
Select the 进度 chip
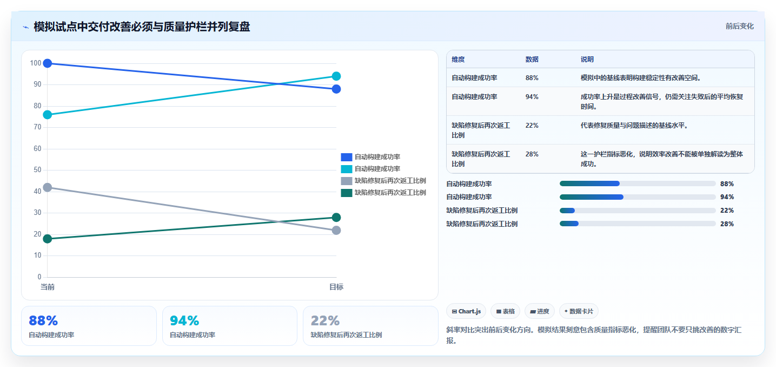pyautogui.click(x=540, y=311)
